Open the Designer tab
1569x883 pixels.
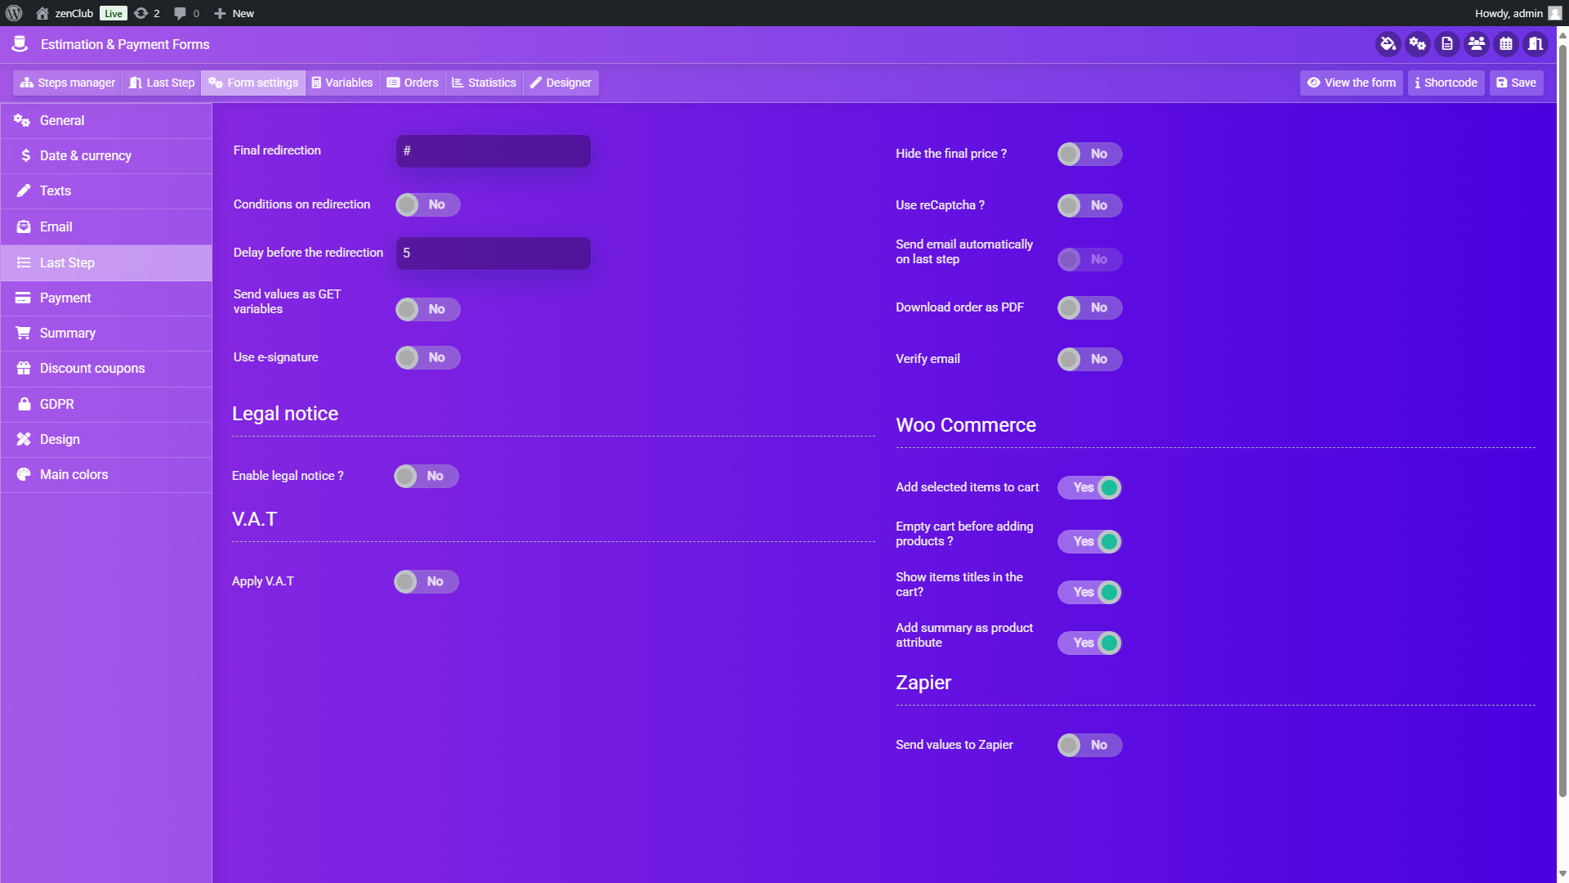click(561, 83)
